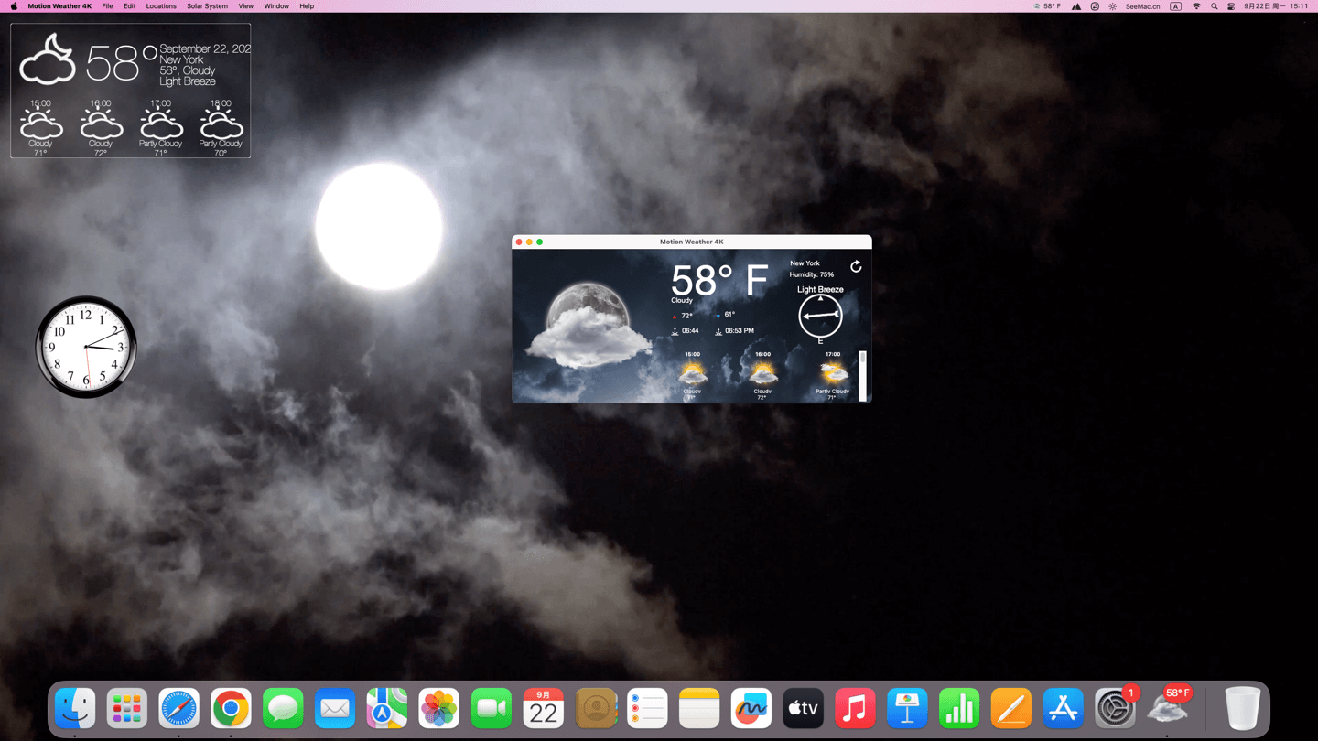Click the refresh weather icon
The image size is (1318, 741).
click(x=856, y=266)
